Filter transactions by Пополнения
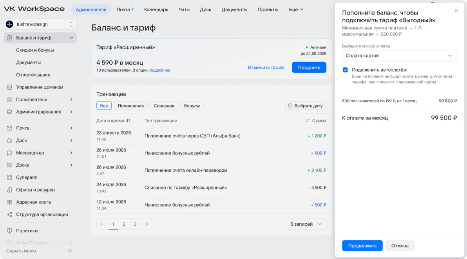467x259 pixels. coord(131,106)
